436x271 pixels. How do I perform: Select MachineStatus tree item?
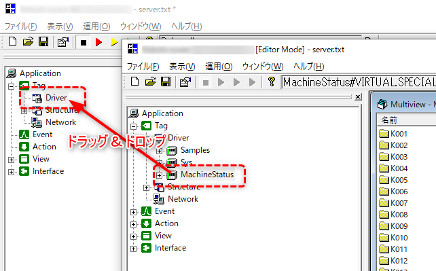(207, 175)
